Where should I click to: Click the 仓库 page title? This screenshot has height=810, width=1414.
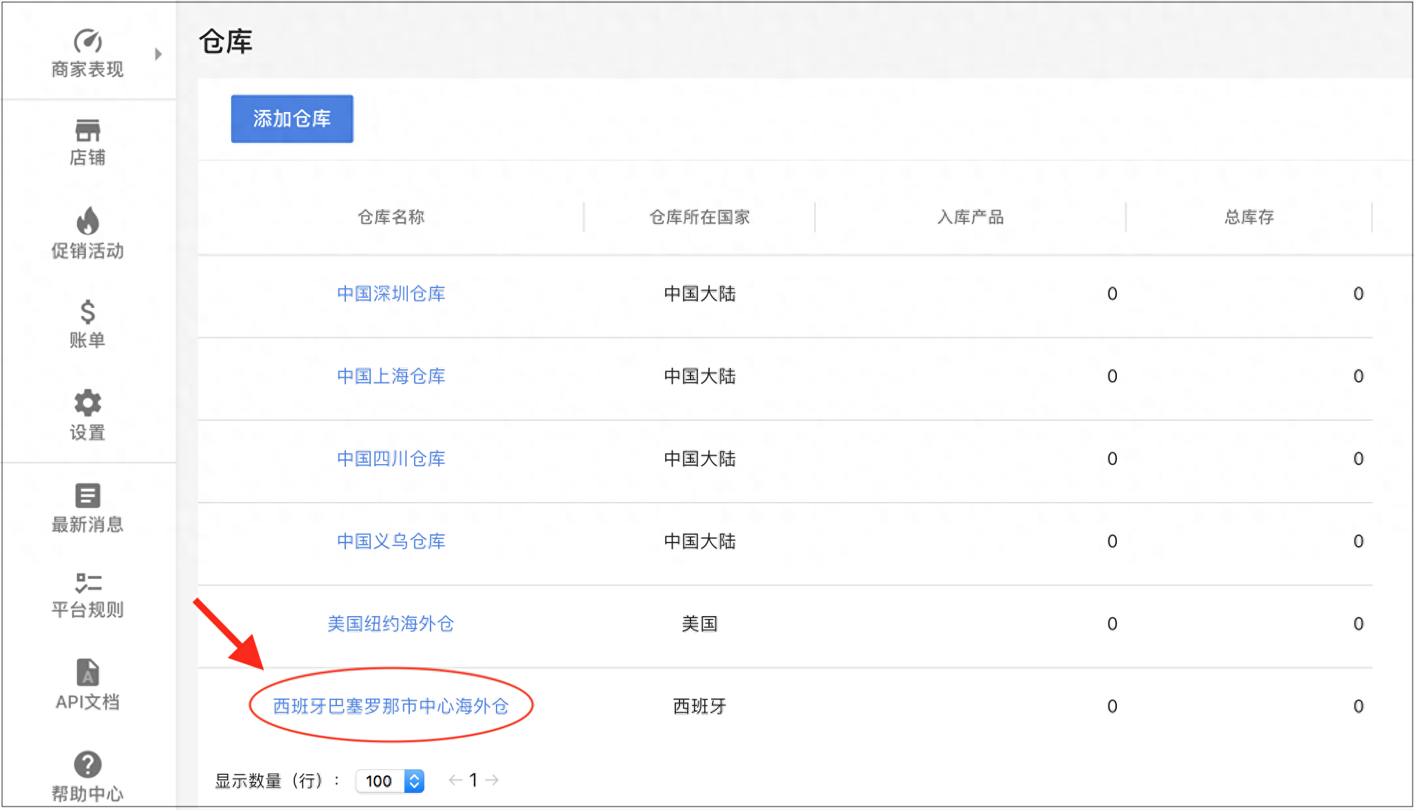pyautogui.click(x=226, y=42)
